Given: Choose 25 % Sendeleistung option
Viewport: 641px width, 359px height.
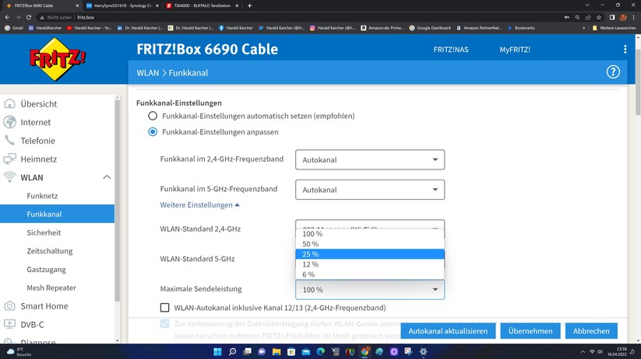Looking at the screenshot, I should click(370, 254).
